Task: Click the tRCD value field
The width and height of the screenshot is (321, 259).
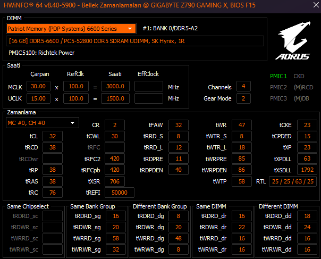Action: click(53, 147)
